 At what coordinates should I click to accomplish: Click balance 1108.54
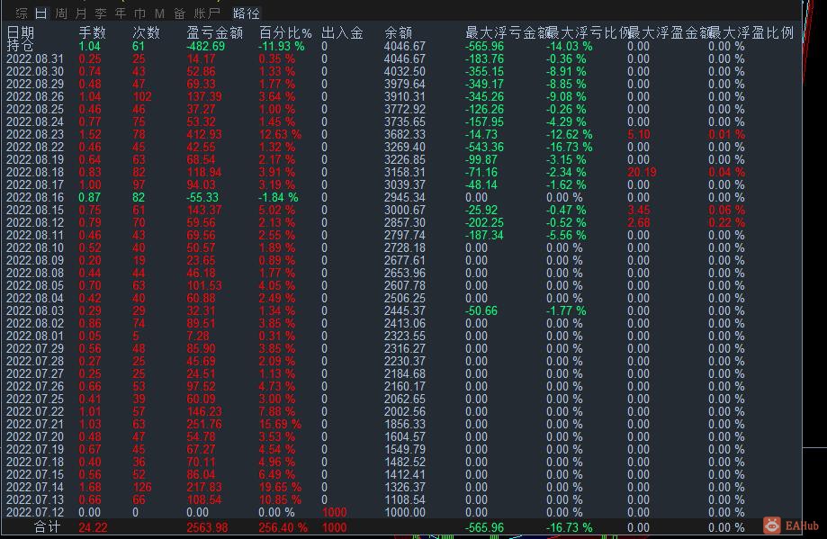pyautogui.click(x=405, y=499)
